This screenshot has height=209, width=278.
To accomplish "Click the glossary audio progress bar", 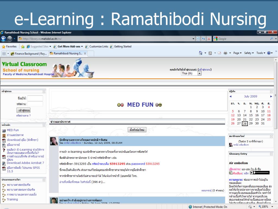I will (x=261, y=173).
